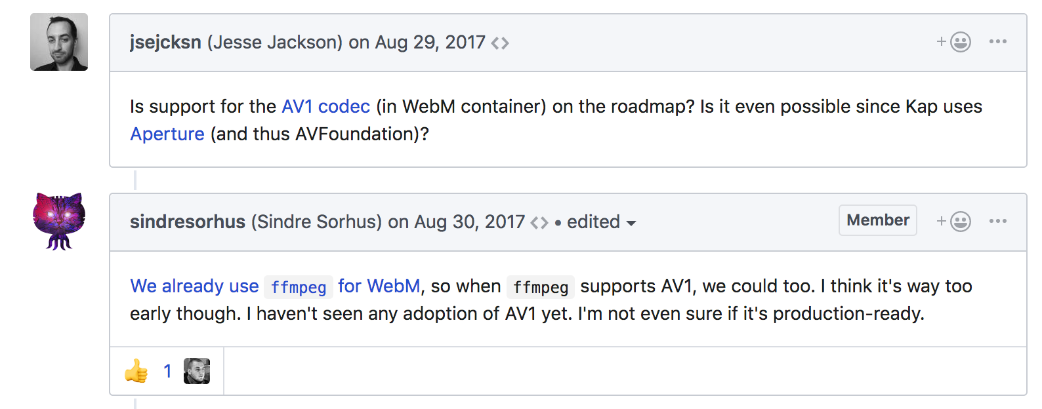This screenshot has height=409, width=1042.
Task: Click code icon beside Aug 29, 2017
Action: (x=500, y=43)
